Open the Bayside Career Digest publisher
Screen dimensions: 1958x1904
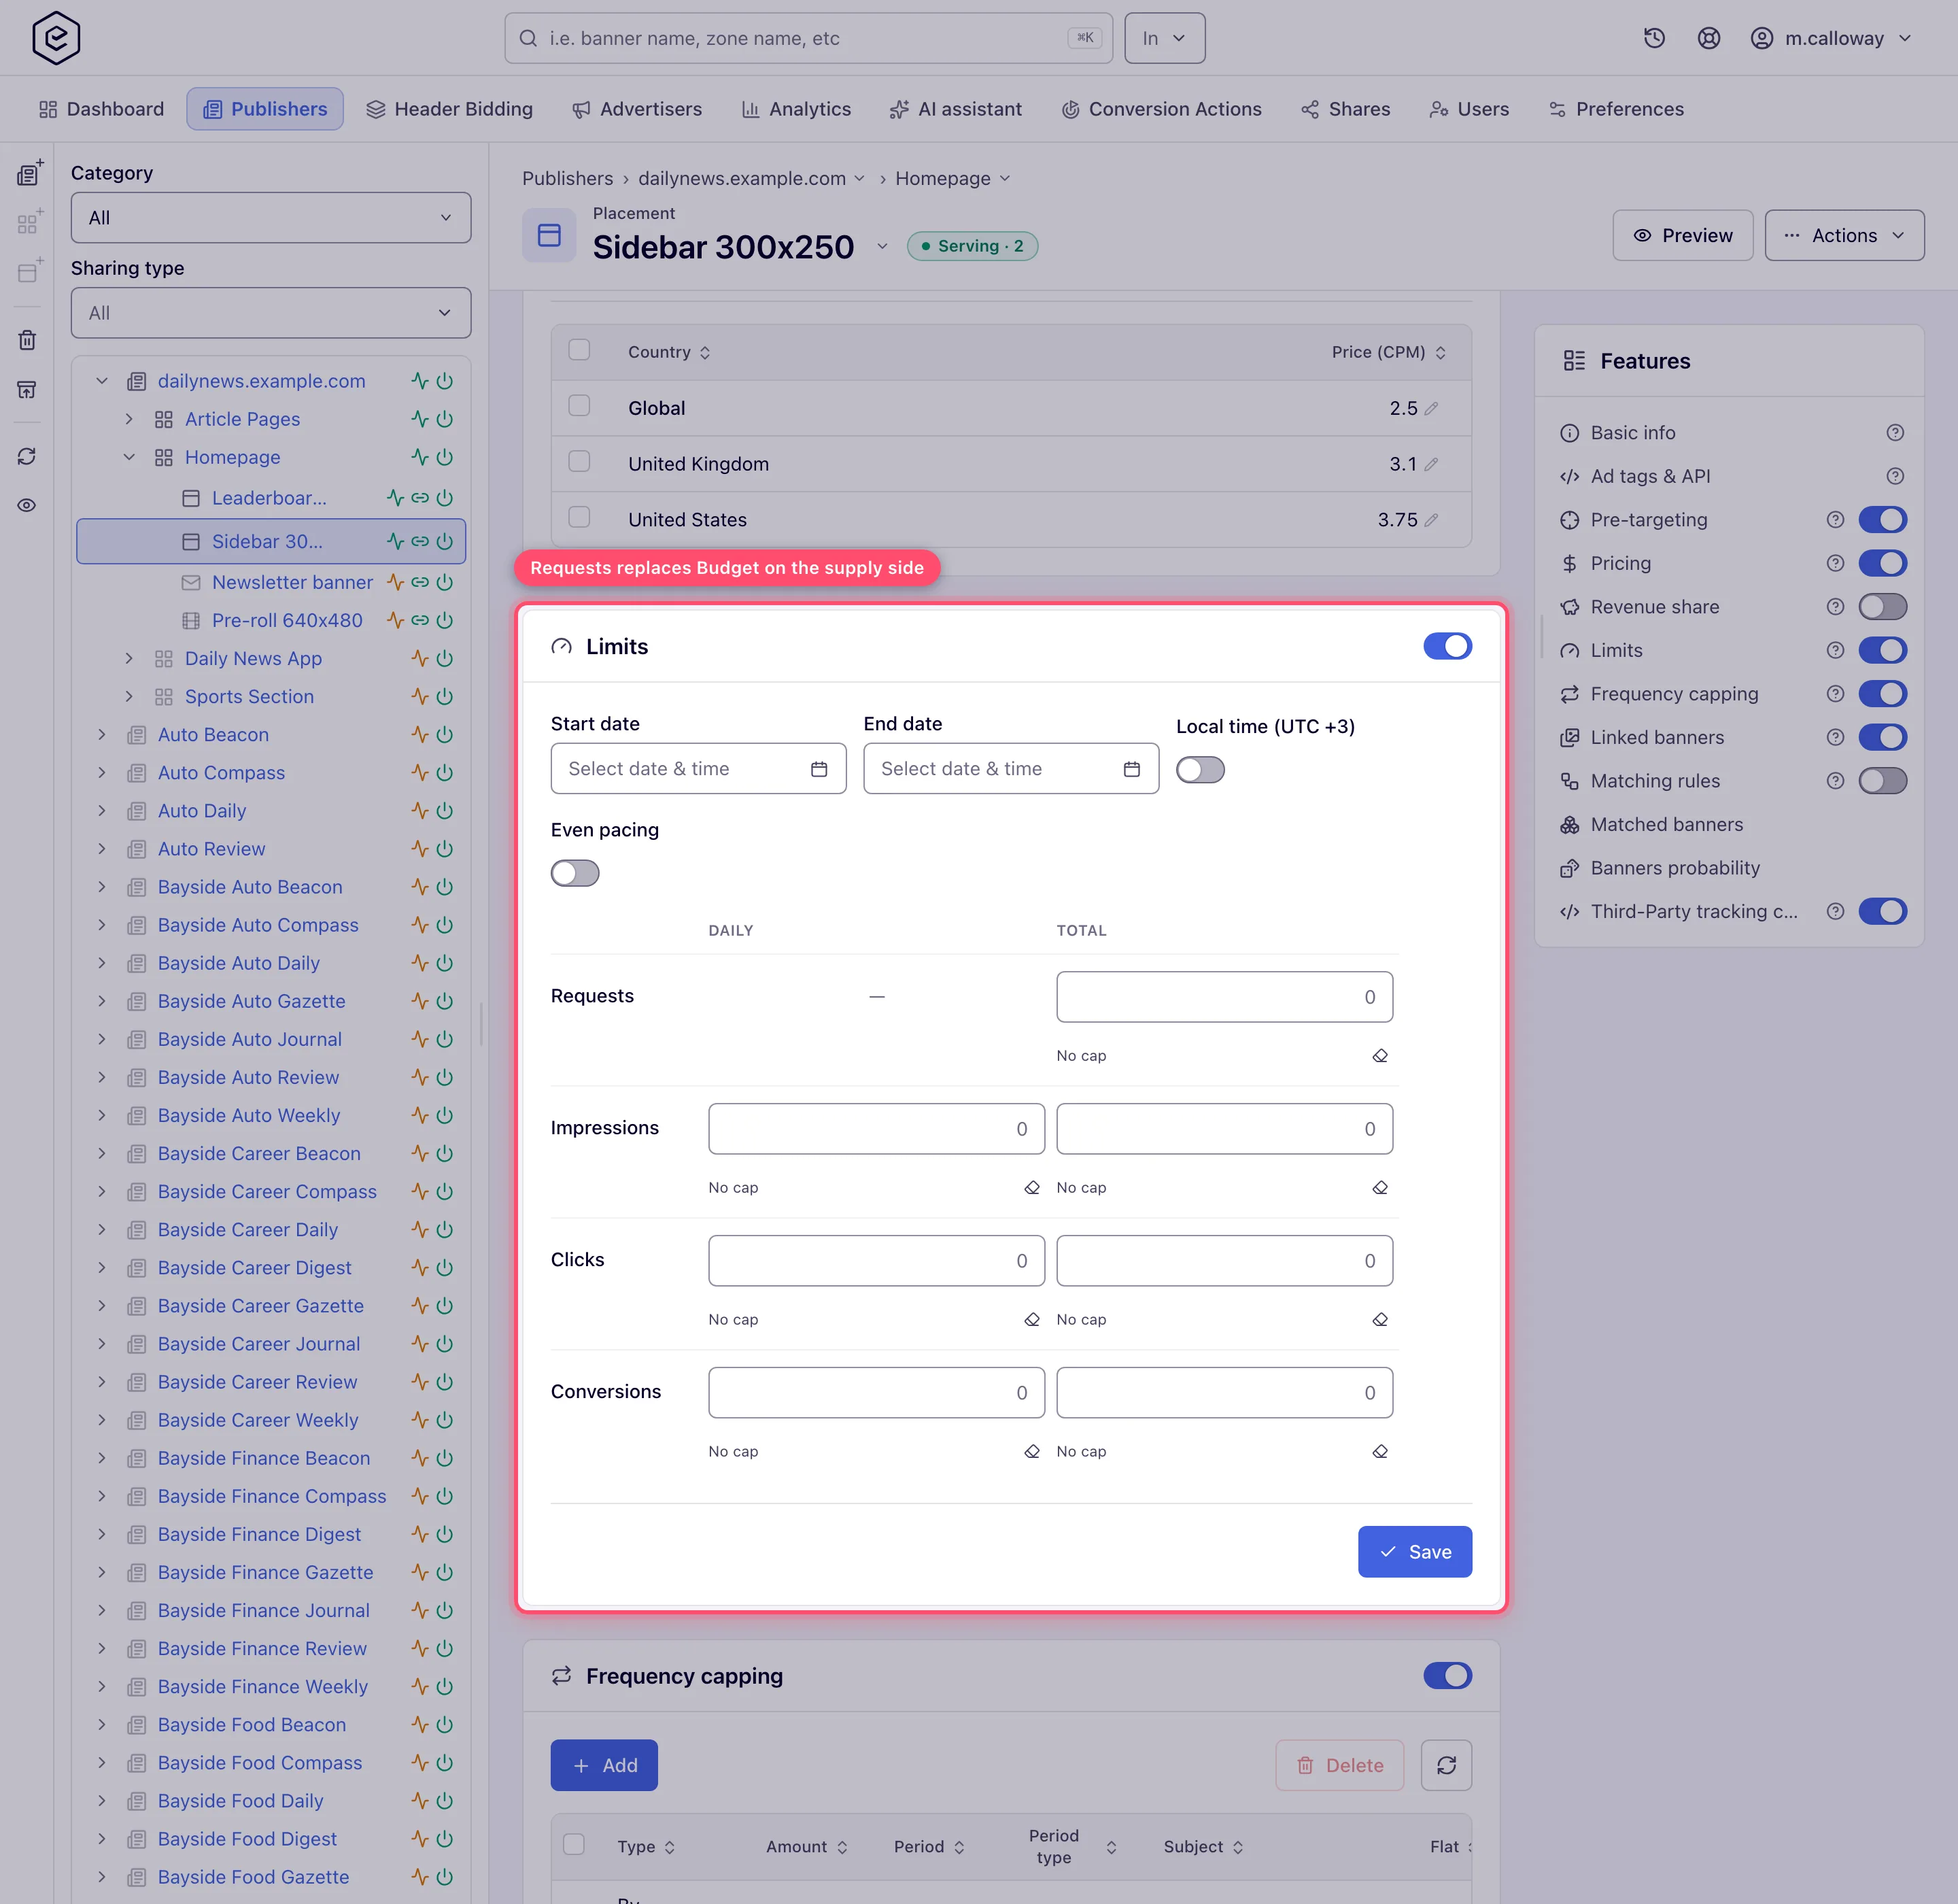254,1268
